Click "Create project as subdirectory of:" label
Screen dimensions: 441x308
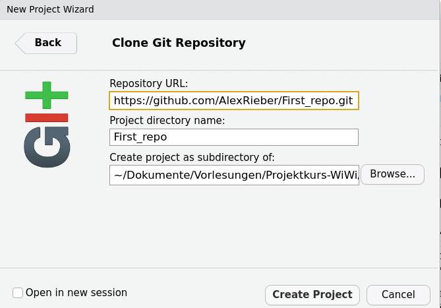192,157
